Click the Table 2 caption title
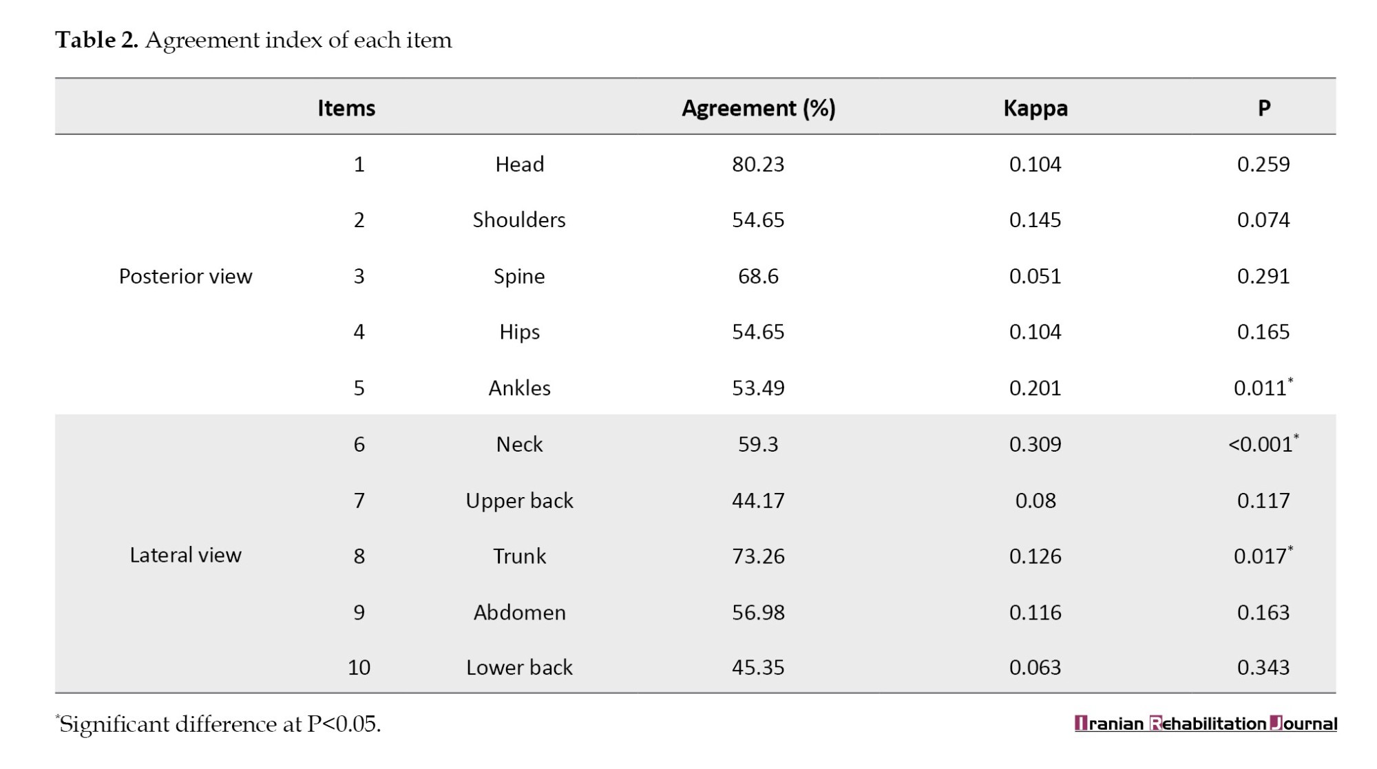This screenshot has width=1377, height=769. (x=253, y=40)
